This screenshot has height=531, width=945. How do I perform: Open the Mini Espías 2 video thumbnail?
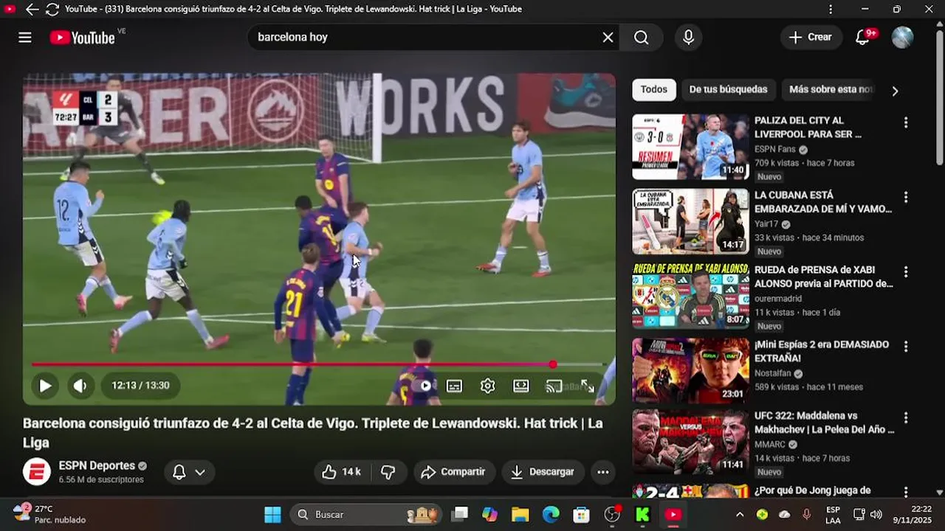690,371
